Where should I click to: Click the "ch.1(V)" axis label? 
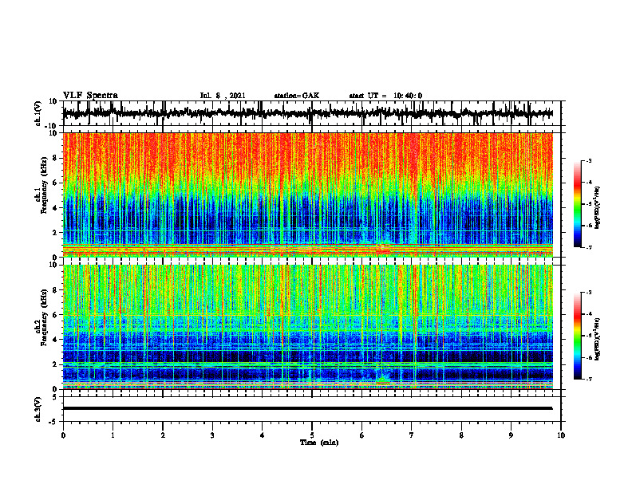(x=38, y=113)
